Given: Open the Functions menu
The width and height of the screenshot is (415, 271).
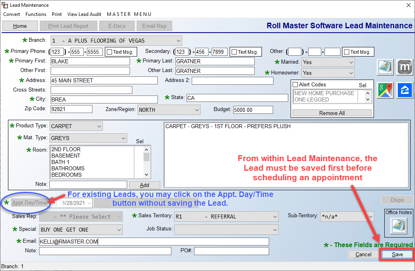Looking at the screenshot, I should pos(36,14).
